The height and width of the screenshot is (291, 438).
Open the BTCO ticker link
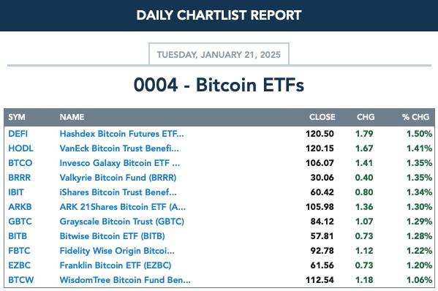click(x=20, y=163)
